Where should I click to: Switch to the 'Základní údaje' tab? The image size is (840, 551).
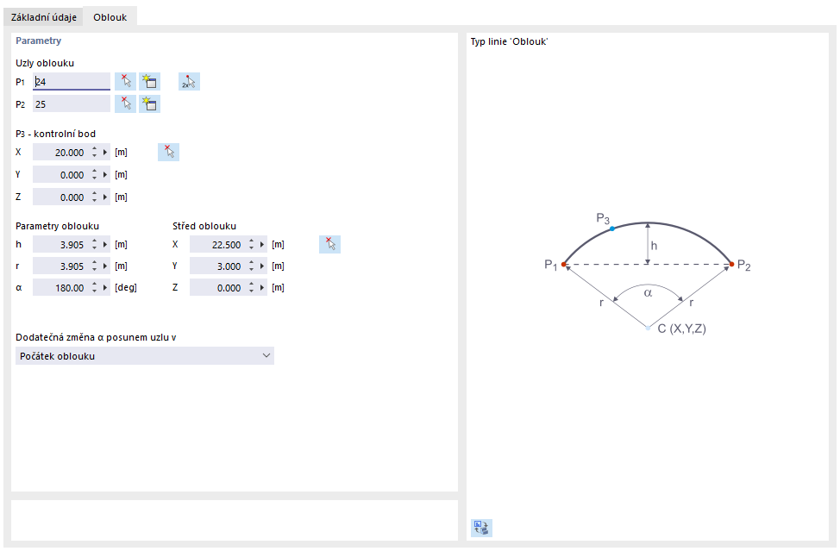point(43,16)
